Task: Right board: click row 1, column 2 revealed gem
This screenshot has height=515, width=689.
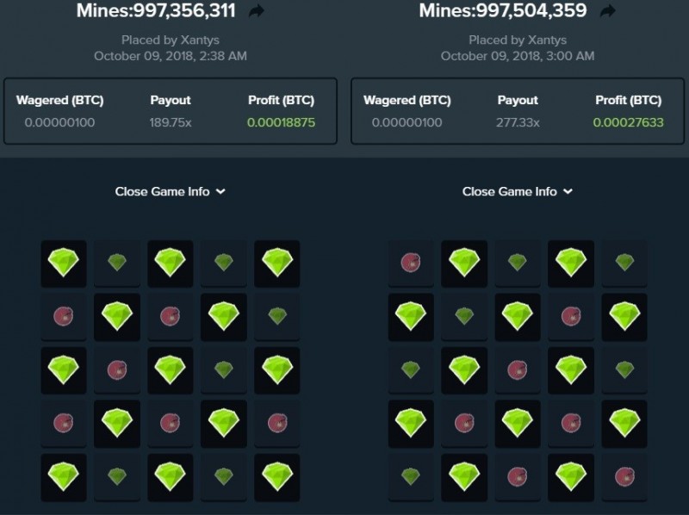Action: point(464,264)
